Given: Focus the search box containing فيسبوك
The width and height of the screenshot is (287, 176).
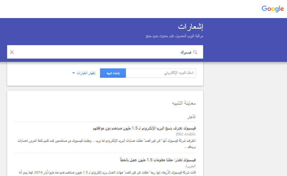Looking at the screenshot, I should click(x=105, y=52).
